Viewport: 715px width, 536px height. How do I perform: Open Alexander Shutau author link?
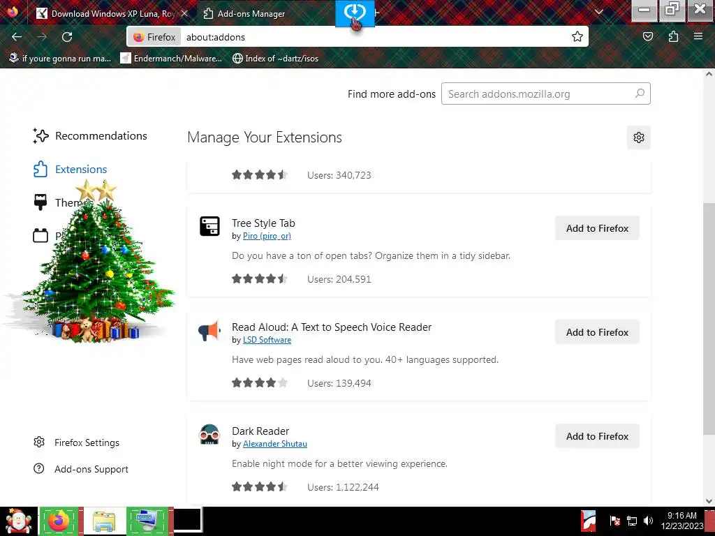[275, 444]
